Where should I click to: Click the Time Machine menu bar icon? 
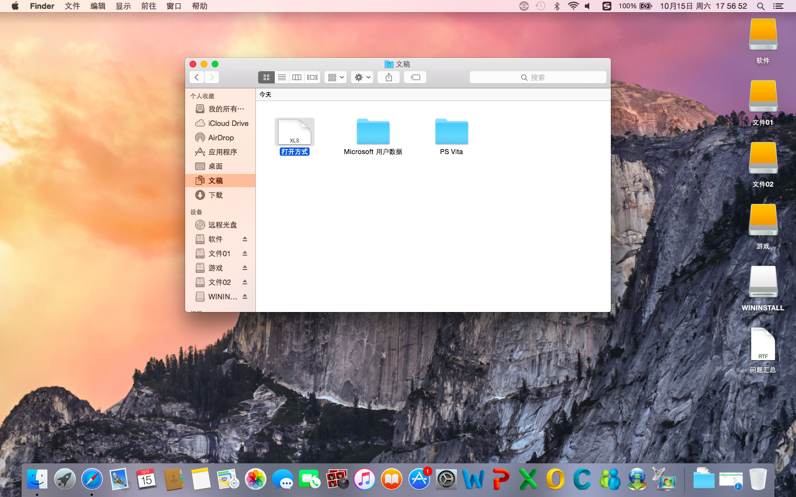pyautogui.click(x=541, y=6)
